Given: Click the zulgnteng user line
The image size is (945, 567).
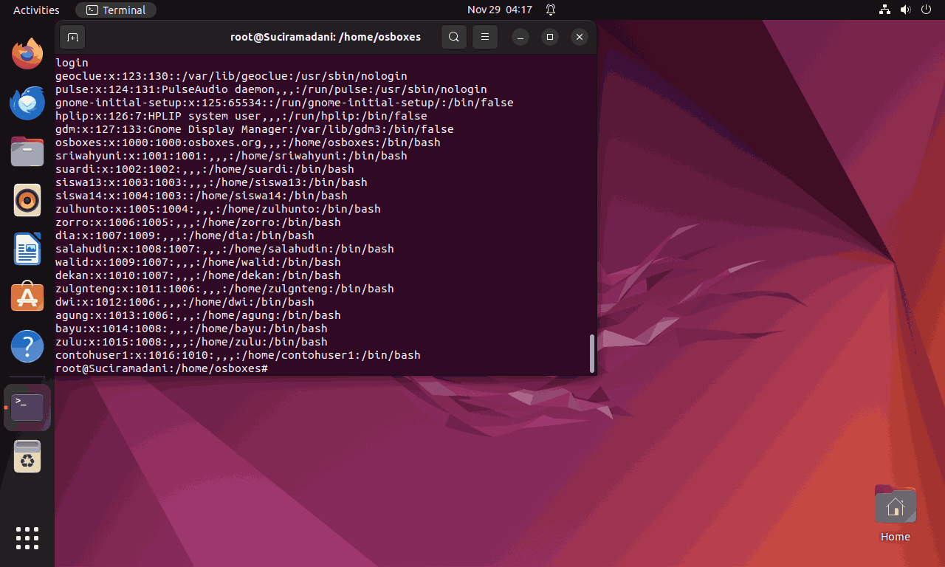Looking at the screenshot, I should (224, 289).
